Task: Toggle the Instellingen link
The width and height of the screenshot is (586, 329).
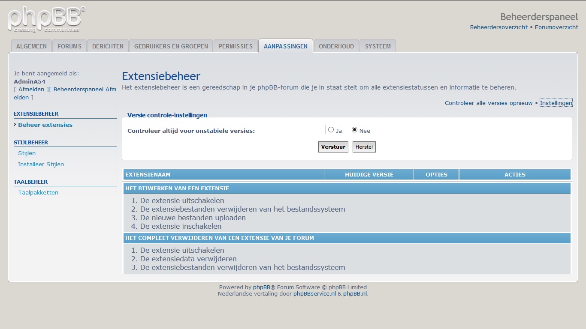Action: click(556, 103)
